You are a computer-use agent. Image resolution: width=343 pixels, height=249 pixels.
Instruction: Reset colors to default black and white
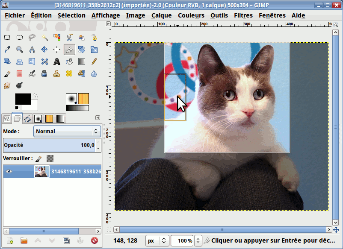(x=17, y=108)
